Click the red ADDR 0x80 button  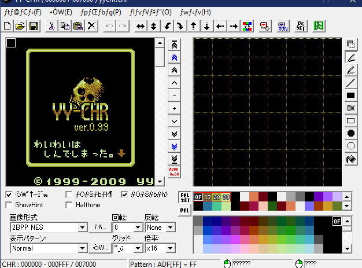coord(174,172)
